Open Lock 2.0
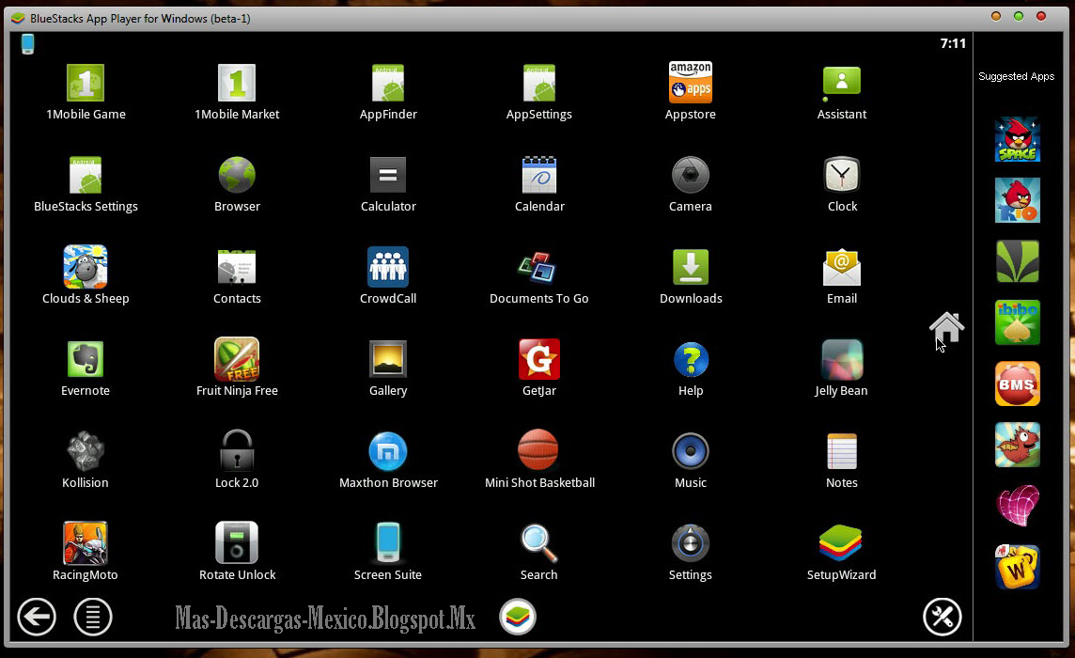Image resolution: width=1075 pixels, height=658 pixels. [237, 450]
